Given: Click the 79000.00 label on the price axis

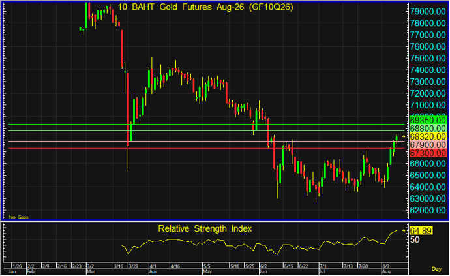Looking at the screenshot, I should 428,12.
